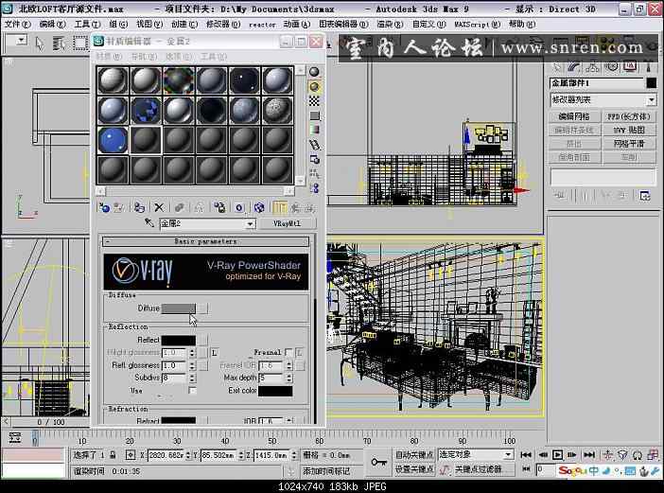Toggle Backlight icon in Material Editor
Viewport: 664px width, 493px height.
coord(314,87)
